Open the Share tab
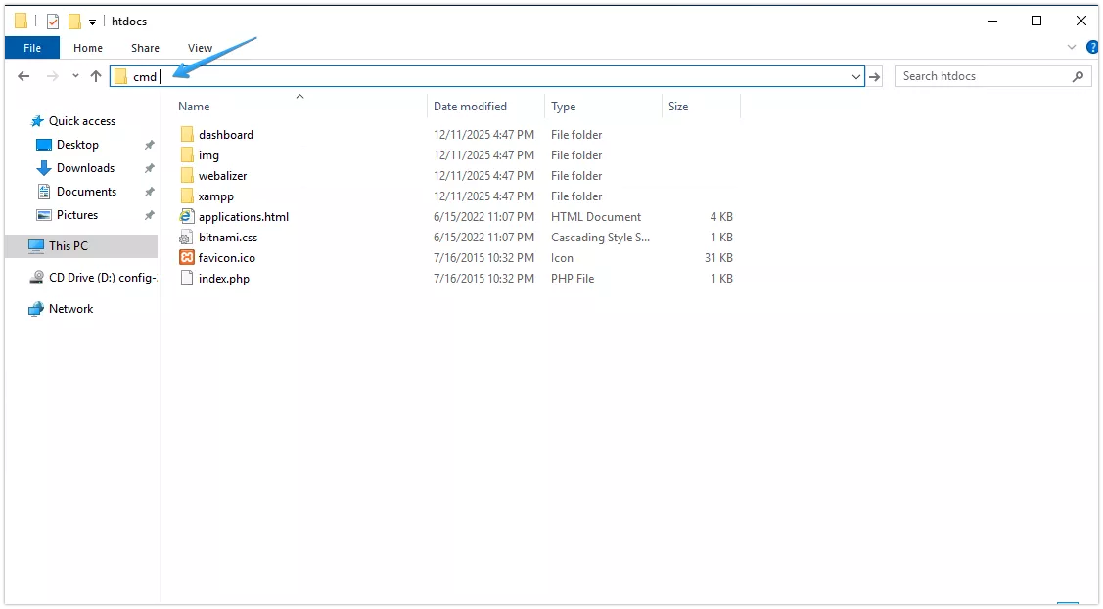Viewport: 1103px width, 609px height. (x=145, y=47)
